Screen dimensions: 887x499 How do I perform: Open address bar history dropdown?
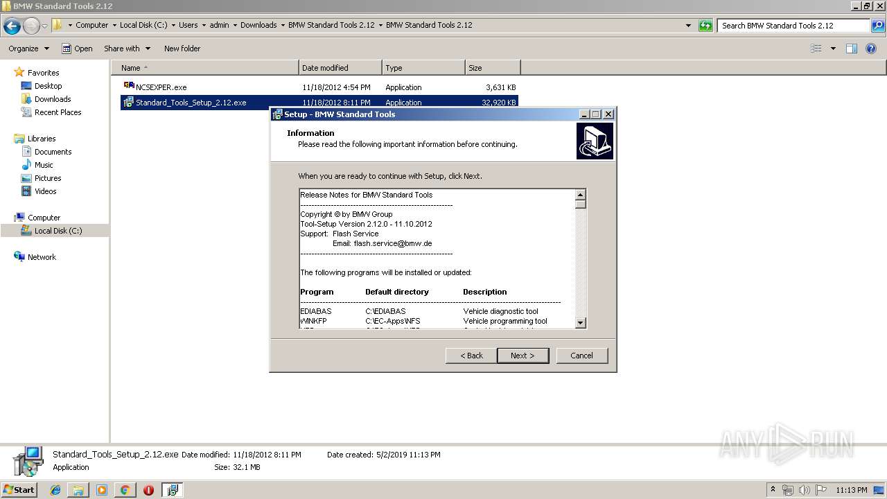click(688, 26)
